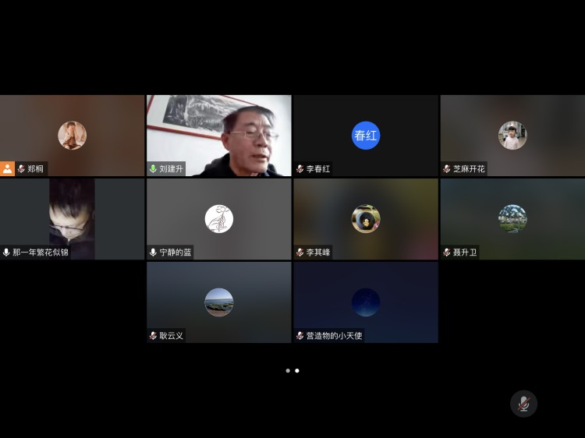The height and width of the screenshot is (438, 585).
Task: Click the name label 耿云义
Action: pyautogui.click(x=172, y=336)
